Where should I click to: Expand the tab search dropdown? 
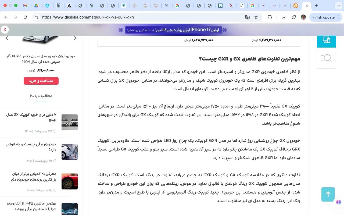338,5
